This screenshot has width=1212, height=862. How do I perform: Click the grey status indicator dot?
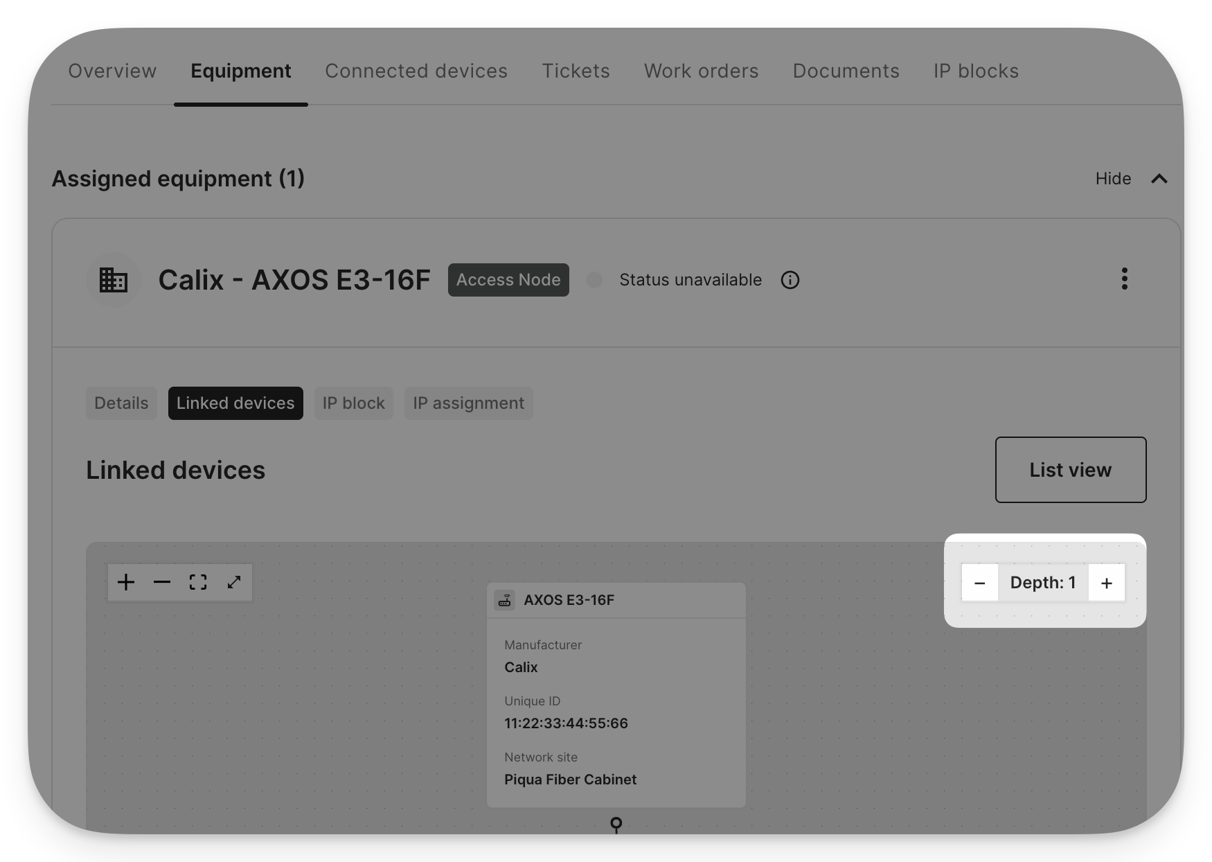click(x=594, y=280)
